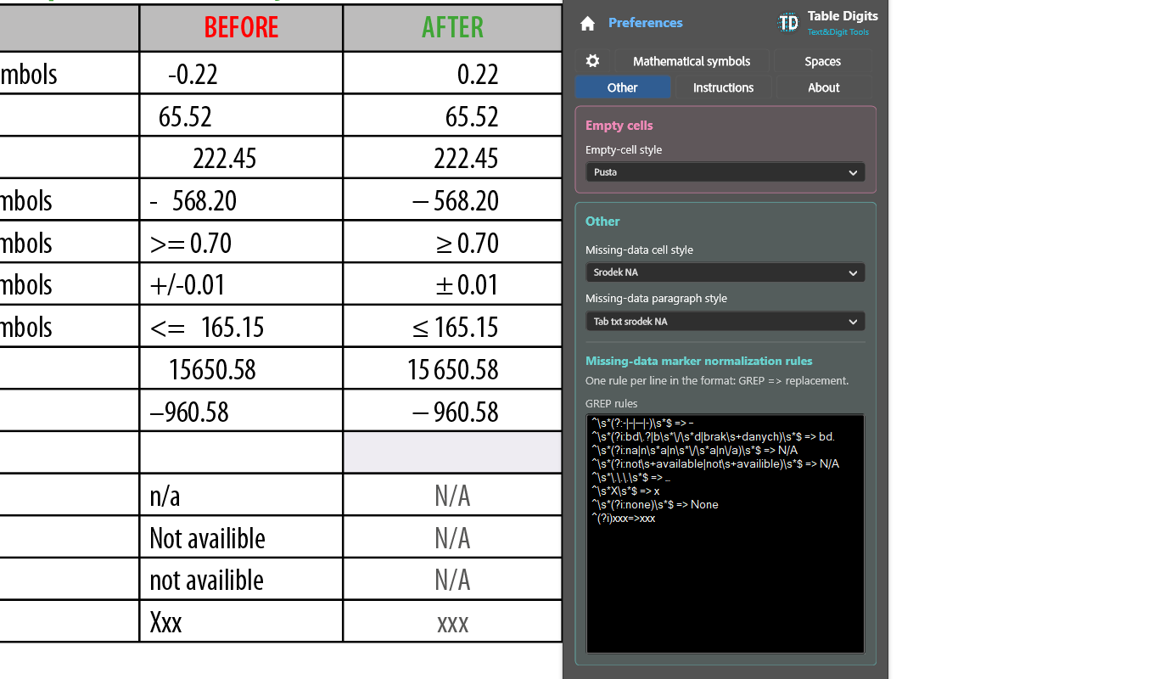Select the BEFORE cell with +/-0.01
The width and height of the screenshot is (1154, 679).
coord(241,284)
